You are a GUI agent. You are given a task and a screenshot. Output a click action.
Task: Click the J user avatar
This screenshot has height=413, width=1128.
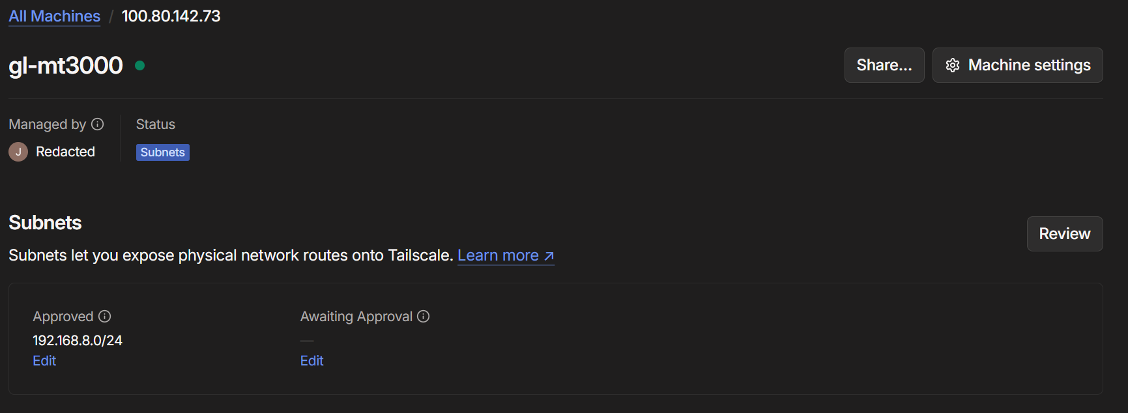(18, 152)
